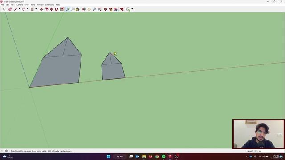Viewport: 285px width, 160px height.
Task: Click the taskbar search box
Action: pos(120,156)
